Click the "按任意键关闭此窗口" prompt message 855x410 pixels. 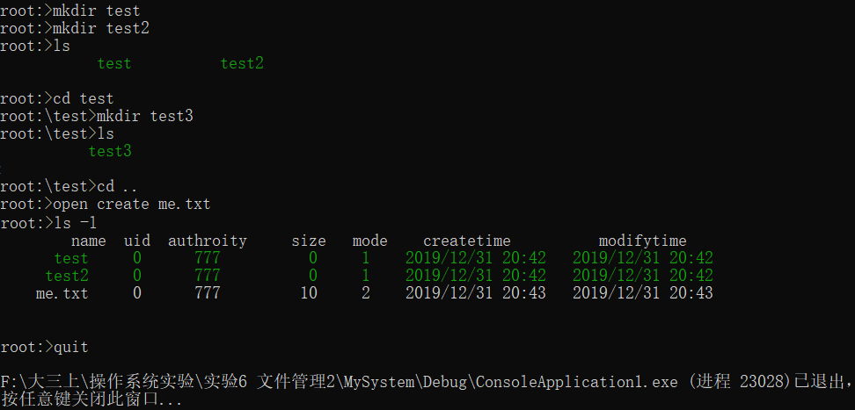pos(92,400)
